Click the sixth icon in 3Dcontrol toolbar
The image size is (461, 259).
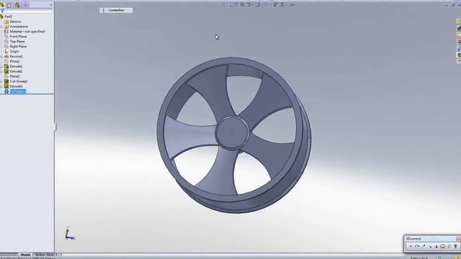click(x=442, y=246)
